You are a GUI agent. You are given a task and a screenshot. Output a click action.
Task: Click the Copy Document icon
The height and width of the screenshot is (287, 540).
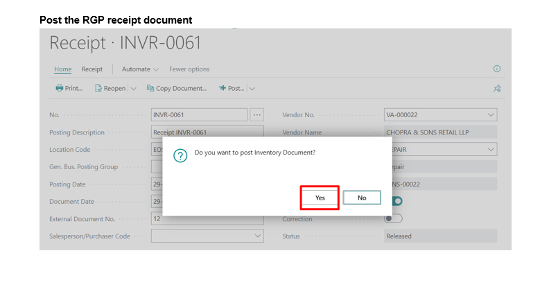pyautogui.click(x=150, y=88)
